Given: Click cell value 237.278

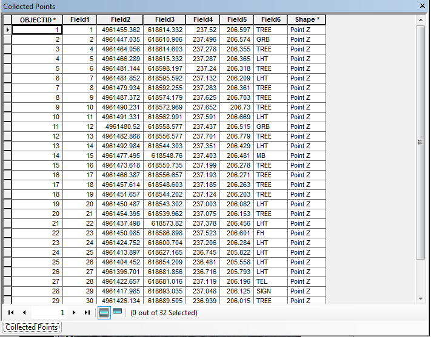Looking at the screenshot, I should pyautogui.click(x=202, y=49).
